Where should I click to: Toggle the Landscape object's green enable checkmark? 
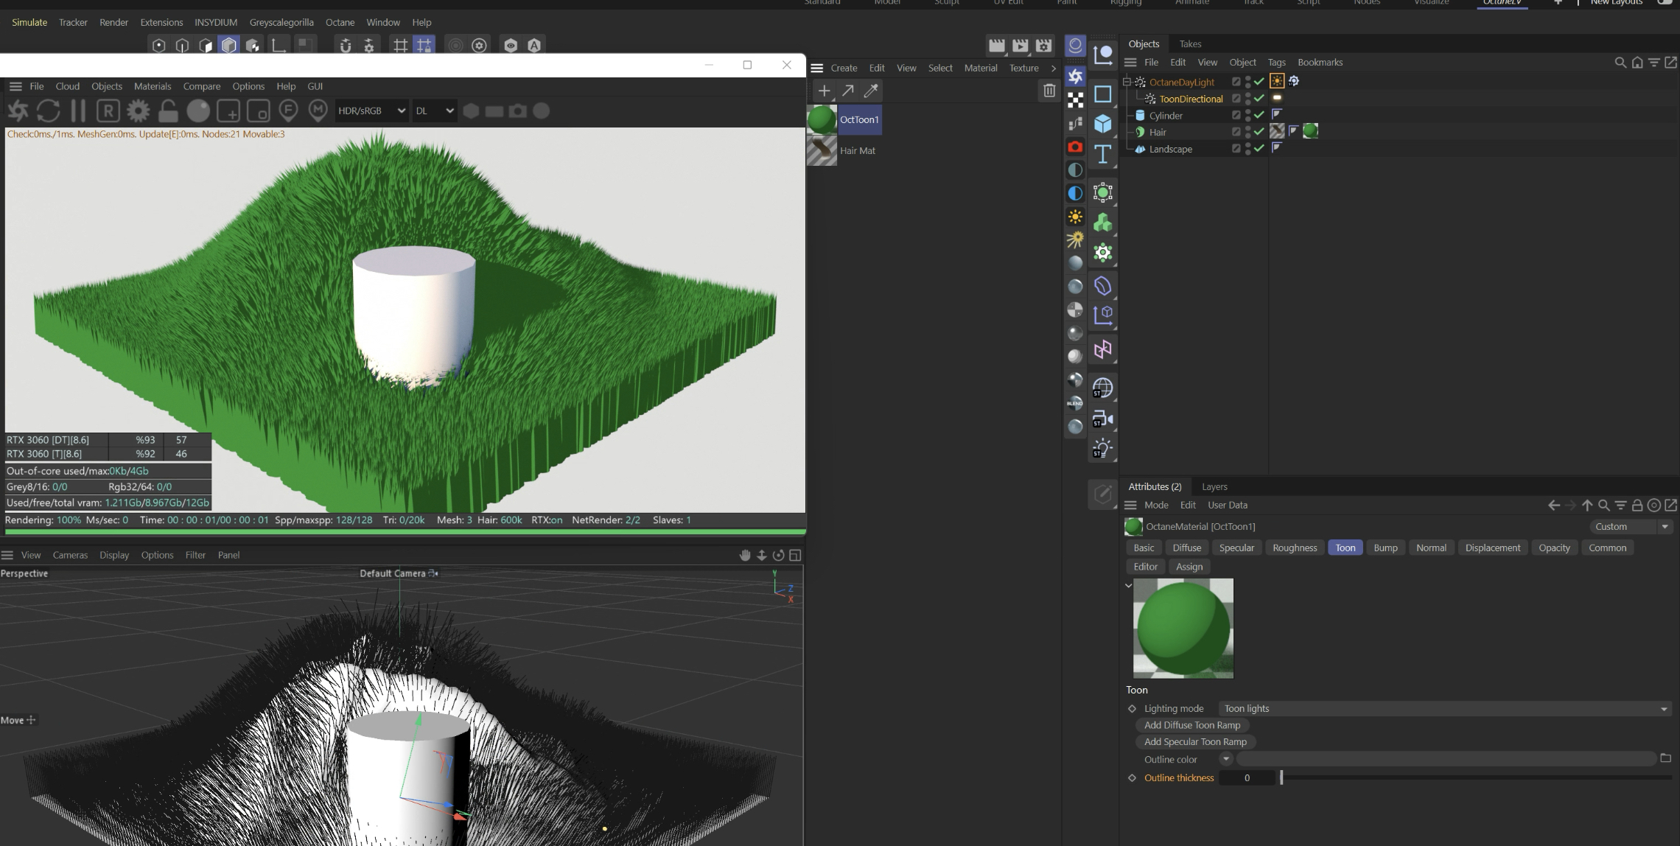pos(1259,148)
